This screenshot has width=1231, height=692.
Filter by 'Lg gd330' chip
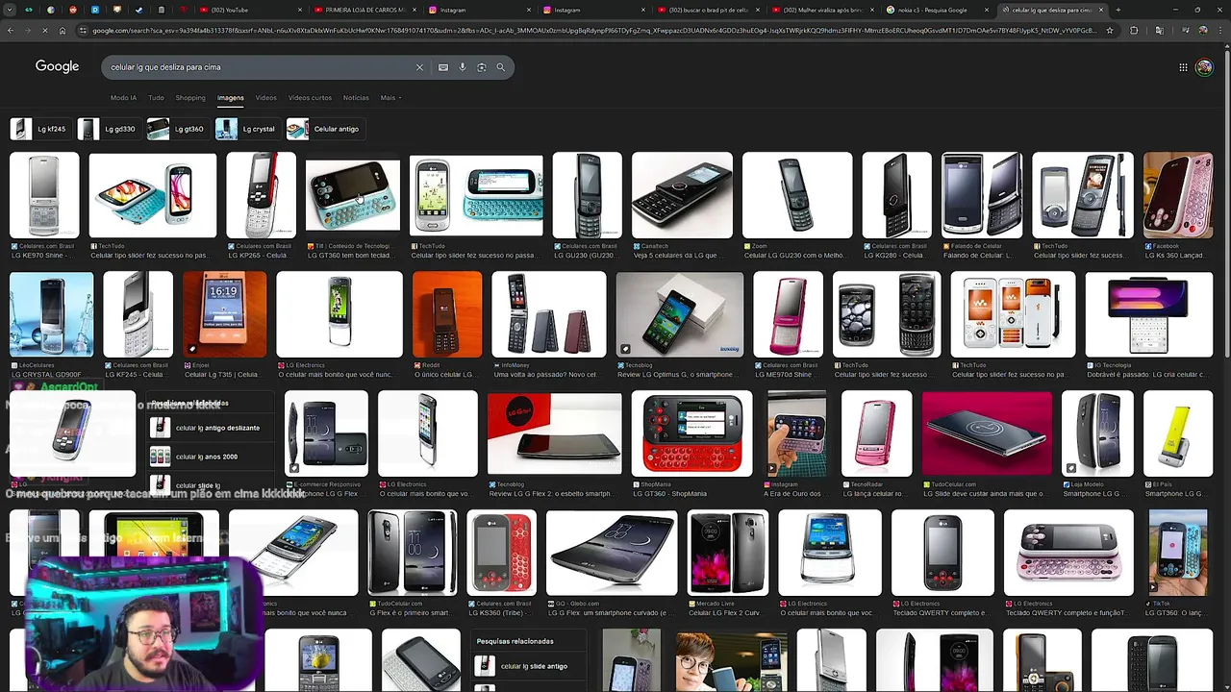109,129
